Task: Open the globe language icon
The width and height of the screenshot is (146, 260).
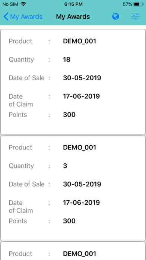Action: click(115, 16)
